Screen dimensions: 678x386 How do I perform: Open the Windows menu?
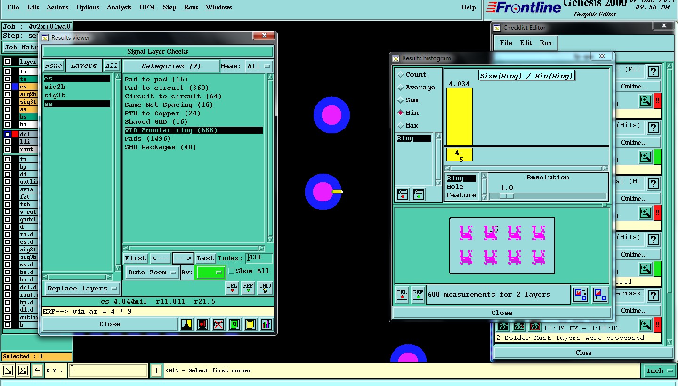tap(218, 8)
